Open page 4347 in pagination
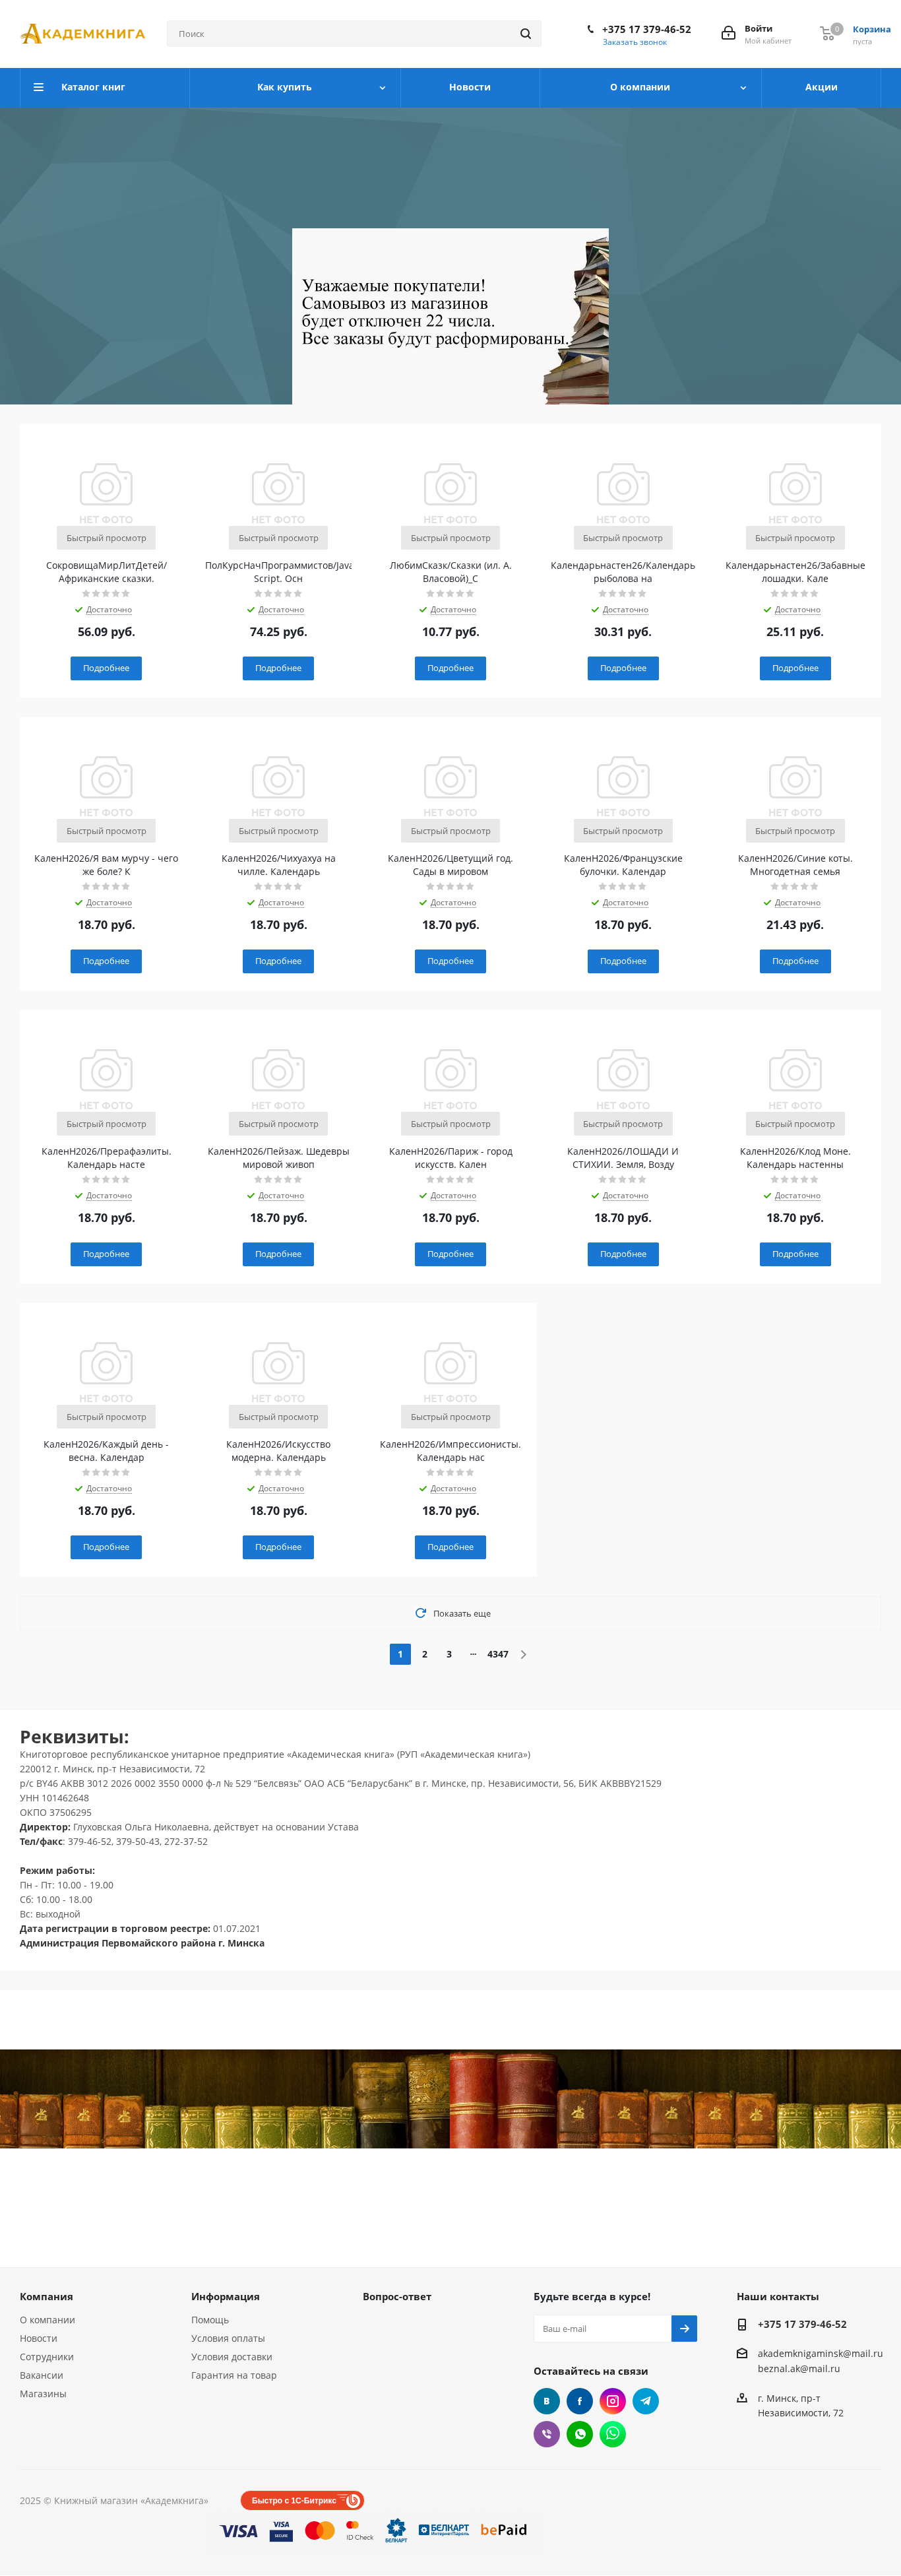Viewport: 901px width, 2576px height. [x=498, y=1655]
